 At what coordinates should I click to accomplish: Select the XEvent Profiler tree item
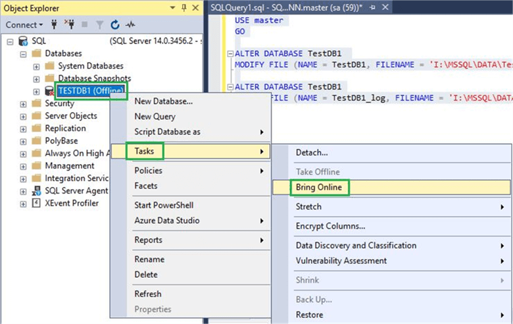[72, 203]
